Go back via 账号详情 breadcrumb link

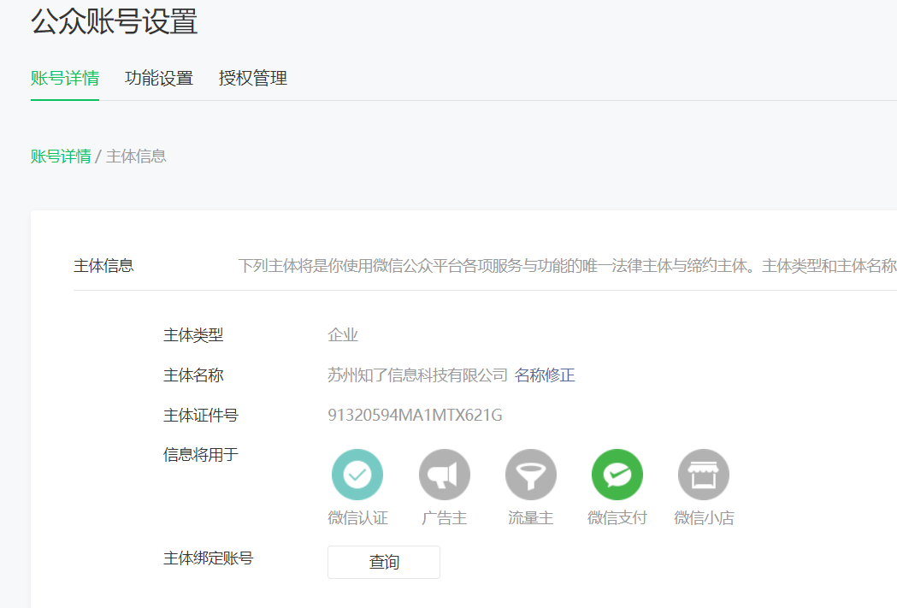click(61, 156)
